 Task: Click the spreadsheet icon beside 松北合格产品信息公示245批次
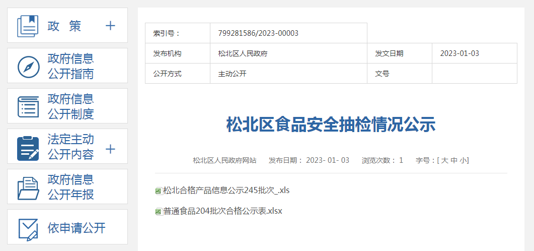159,191
